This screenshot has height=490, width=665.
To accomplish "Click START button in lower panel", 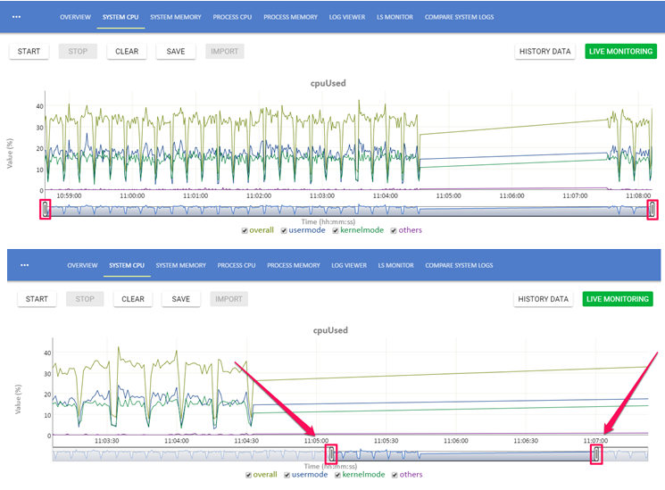I will coord(37,299).
